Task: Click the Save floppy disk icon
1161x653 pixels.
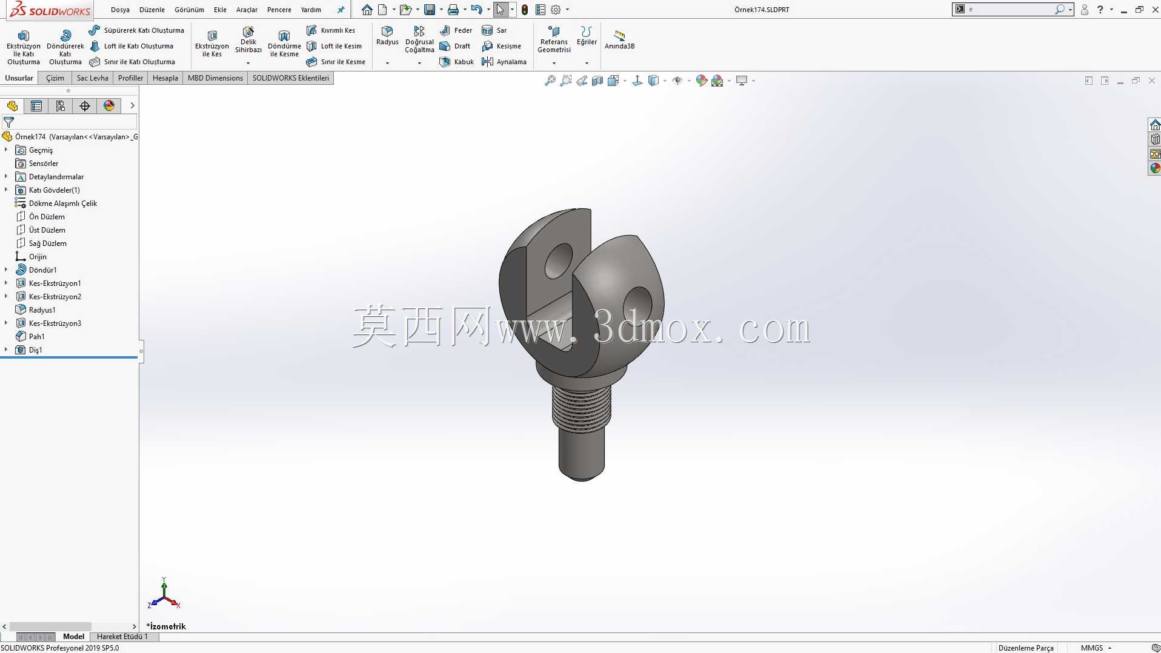Action: click(430, 10)
